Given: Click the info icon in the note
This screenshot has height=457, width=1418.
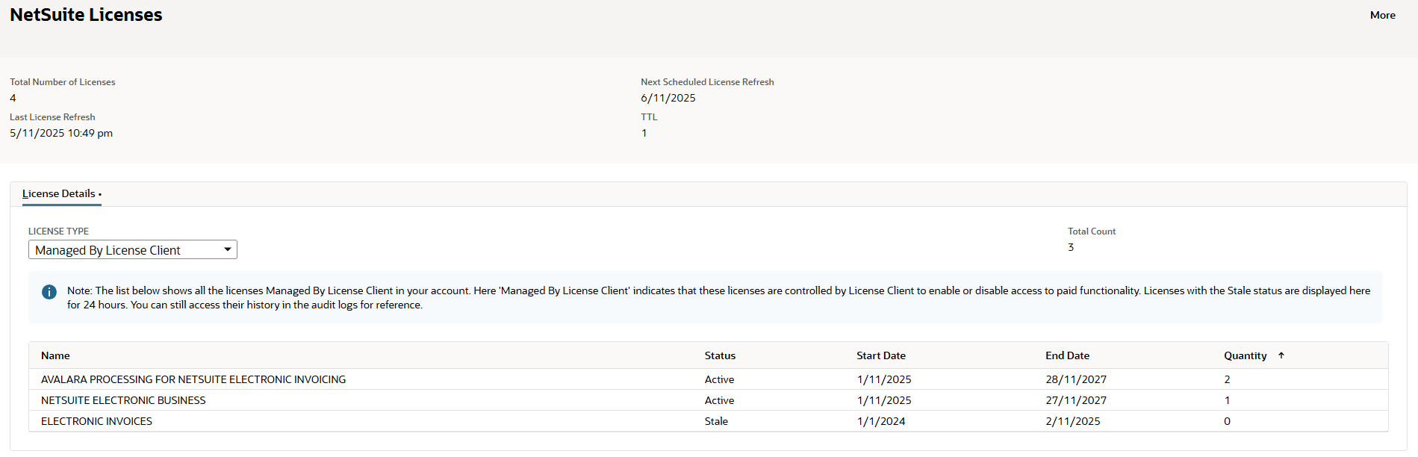Looking at the screenshot, I should [x=49, y=292].
